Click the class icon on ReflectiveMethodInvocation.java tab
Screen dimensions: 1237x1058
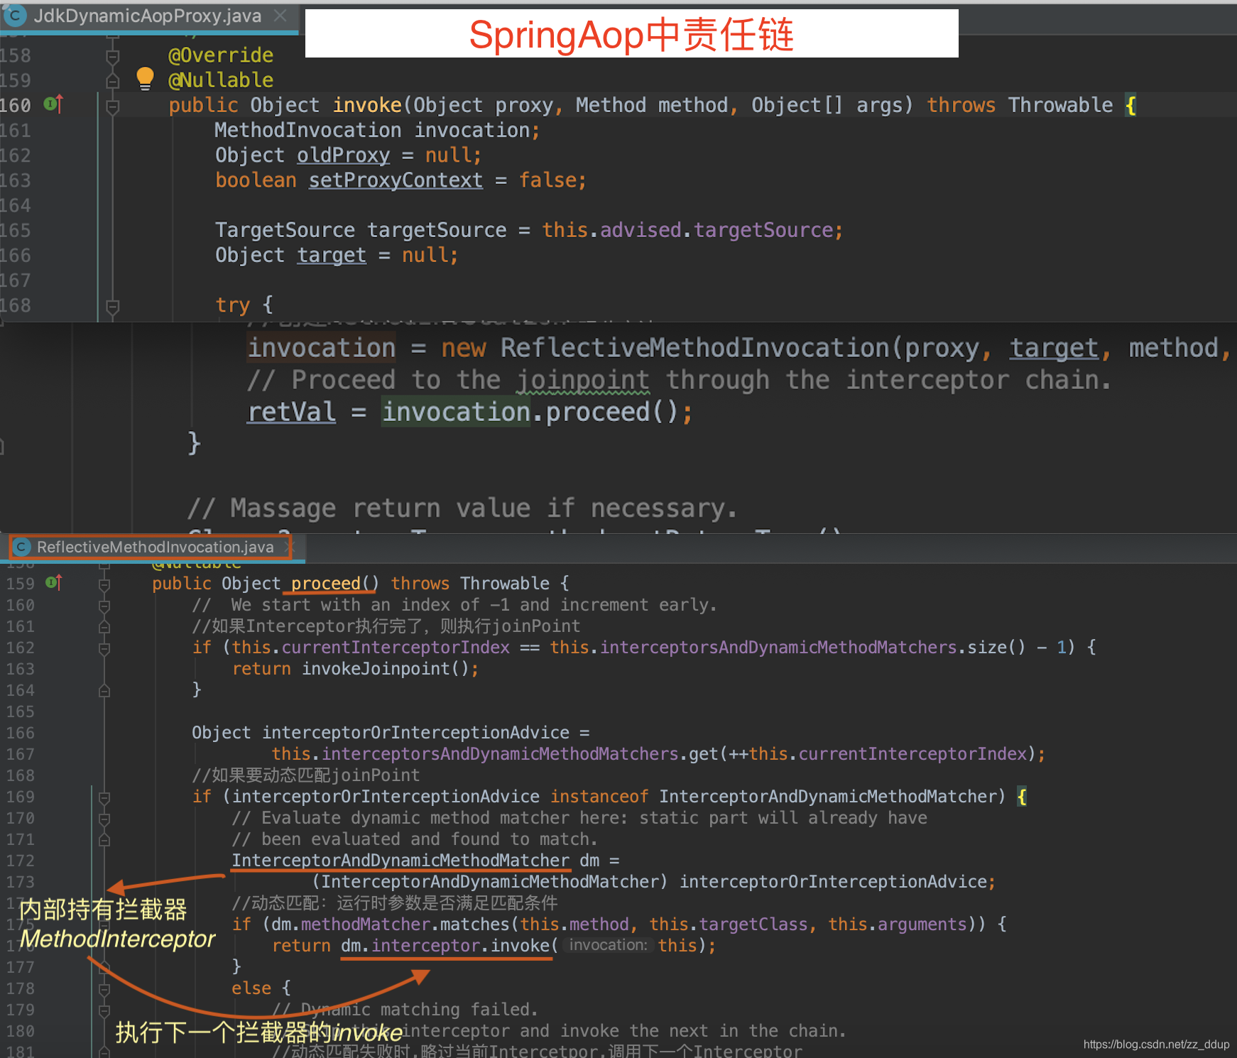[x=22, y=547]
